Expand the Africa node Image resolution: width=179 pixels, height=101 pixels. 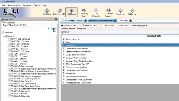63,42
